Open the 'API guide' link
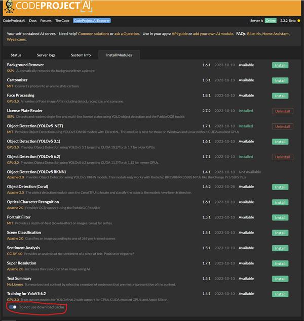This screenshot has height=321, width=304. [179, 34]
